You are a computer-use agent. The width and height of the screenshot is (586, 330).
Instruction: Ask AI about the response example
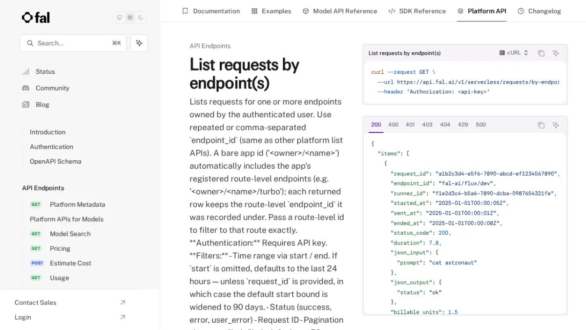tap(556, 125)
